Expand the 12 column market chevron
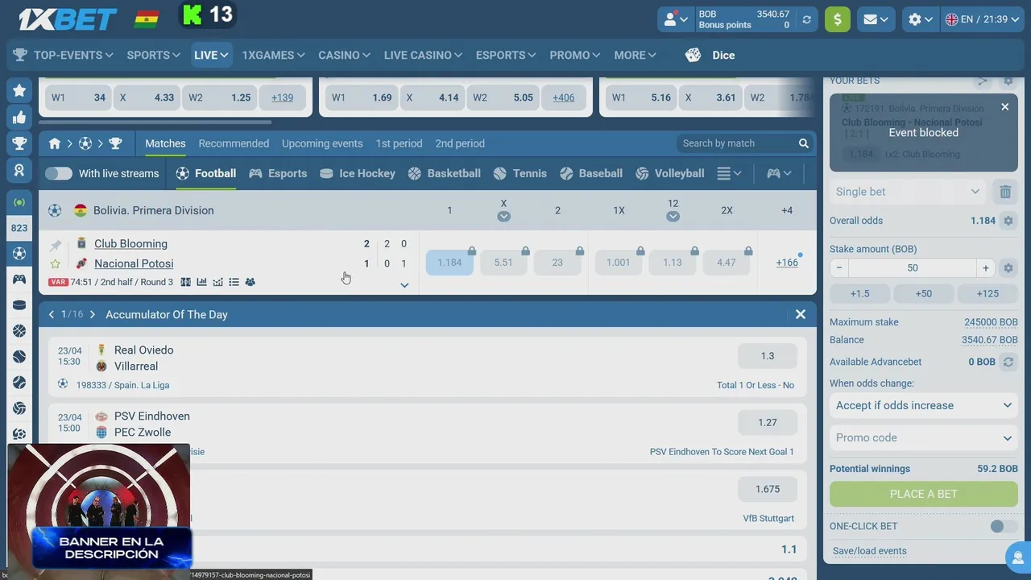 click(x=673, y=217)
